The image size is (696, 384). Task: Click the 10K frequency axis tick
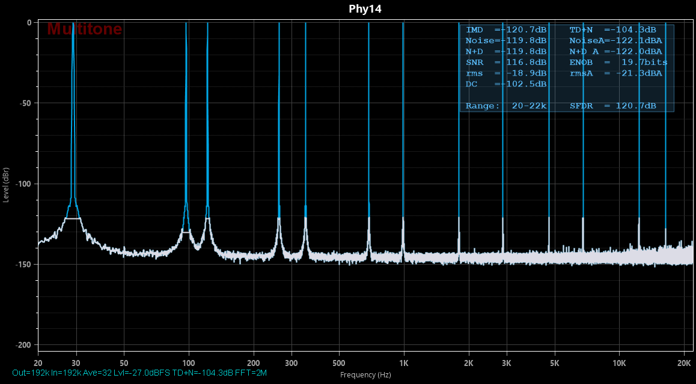pos(619,363)
